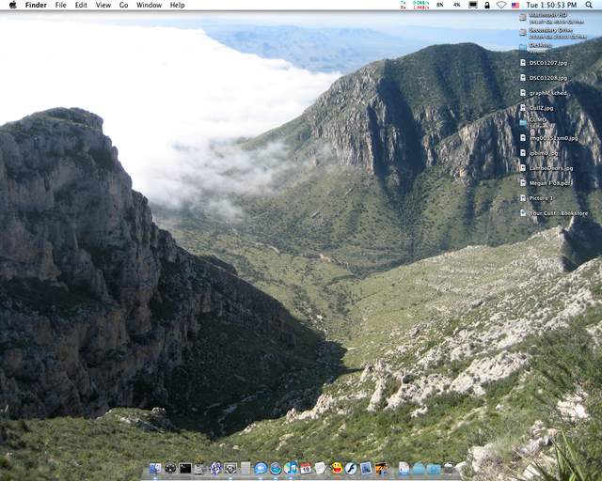Launch the black gauge Dashboard icon in Dock
Image resolution: width=602 pixels, height=481 pixels.
pos(170,469)
